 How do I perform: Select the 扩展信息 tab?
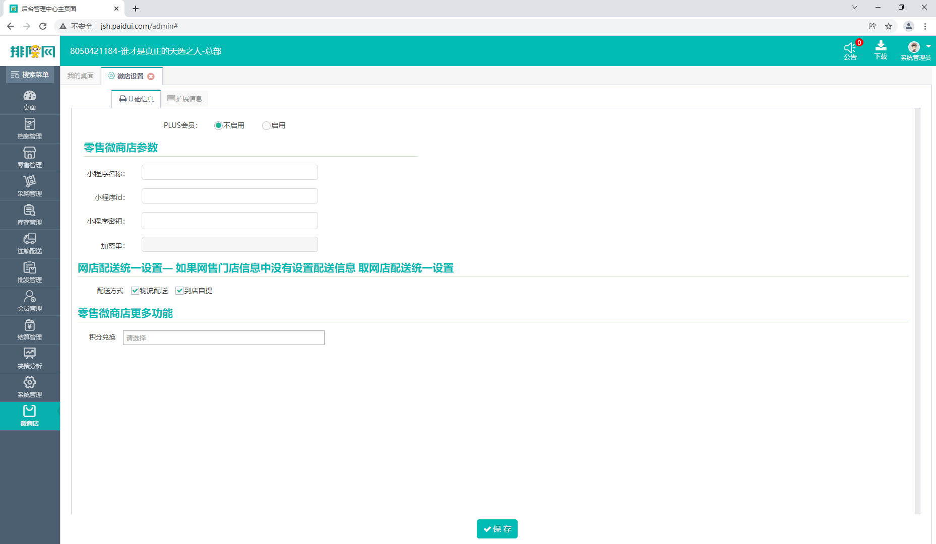184,99
